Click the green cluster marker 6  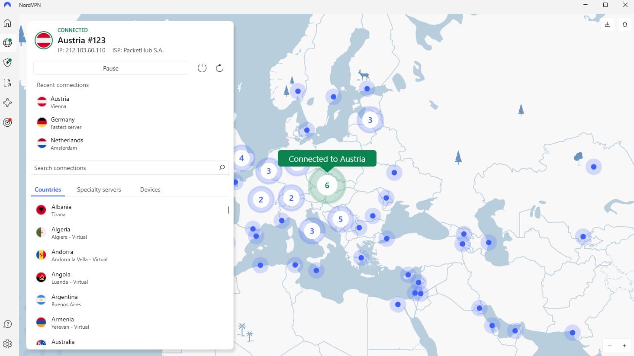[x=327, y=186]
